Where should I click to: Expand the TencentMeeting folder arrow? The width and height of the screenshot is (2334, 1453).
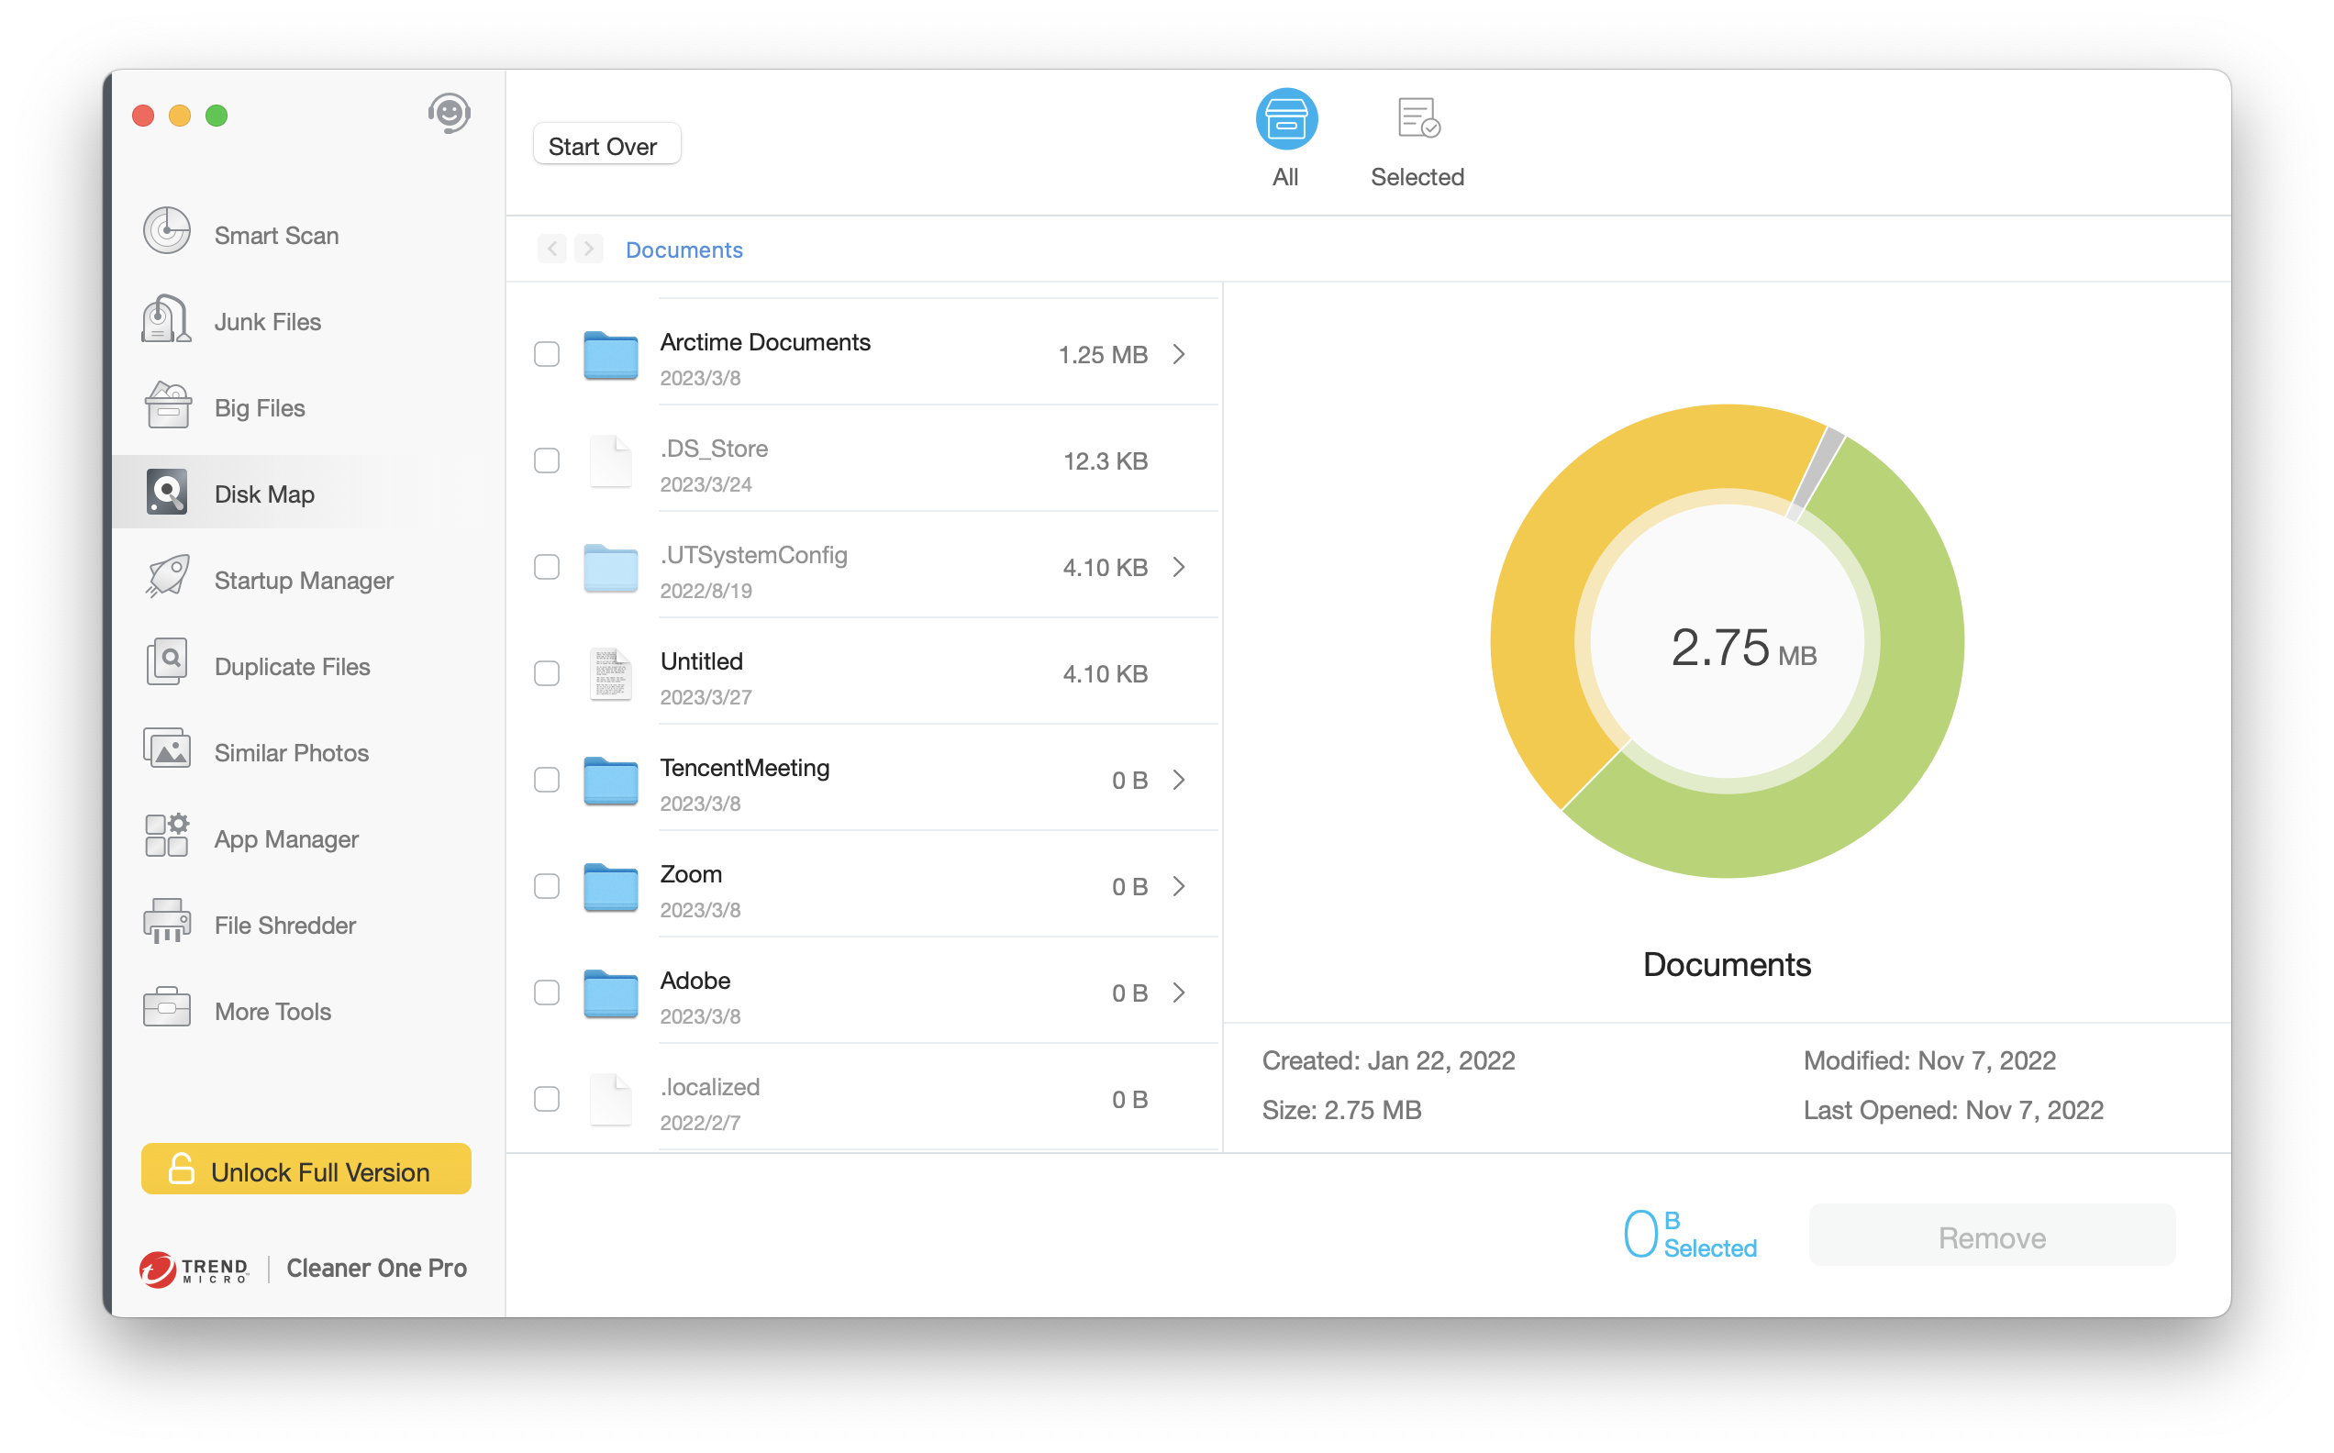click(1179, 781)
